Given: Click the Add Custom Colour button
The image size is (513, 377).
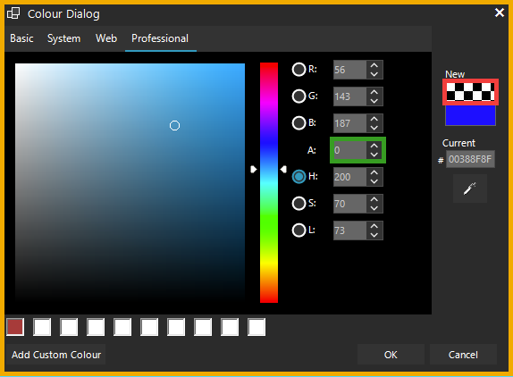Looking at the screenshot, I should click(x=56, y=355).
